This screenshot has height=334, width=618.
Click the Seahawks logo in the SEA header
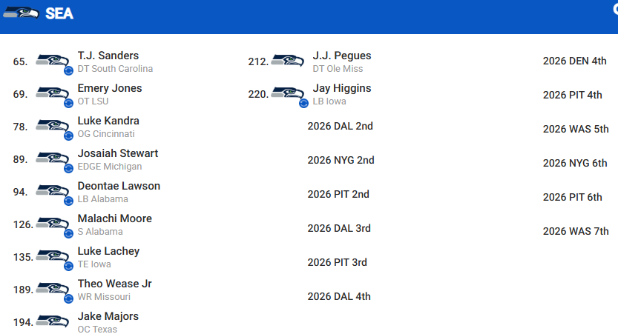(21, 13)
